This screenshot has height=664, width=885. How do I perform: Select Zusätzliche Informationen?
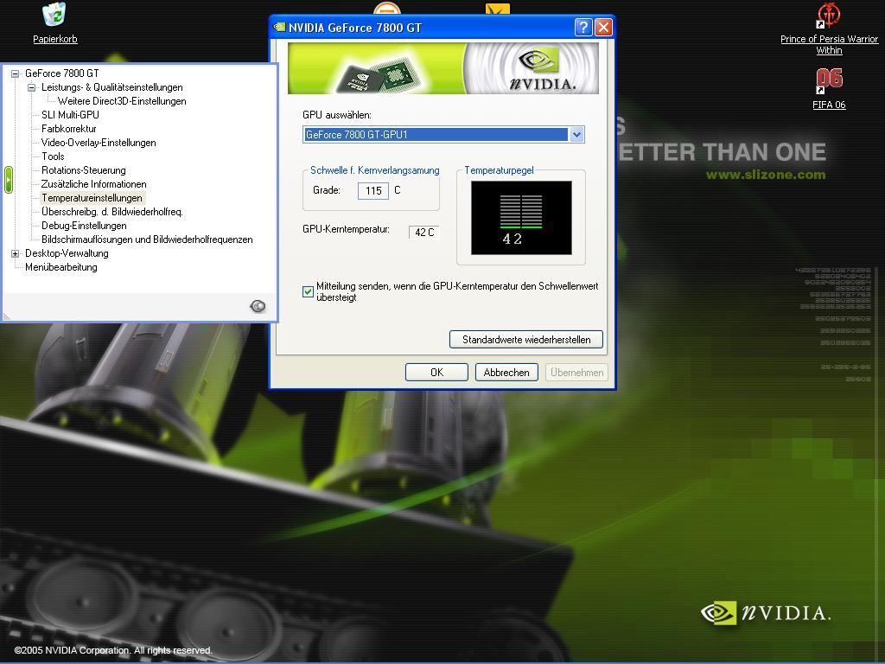coord(93,184)
